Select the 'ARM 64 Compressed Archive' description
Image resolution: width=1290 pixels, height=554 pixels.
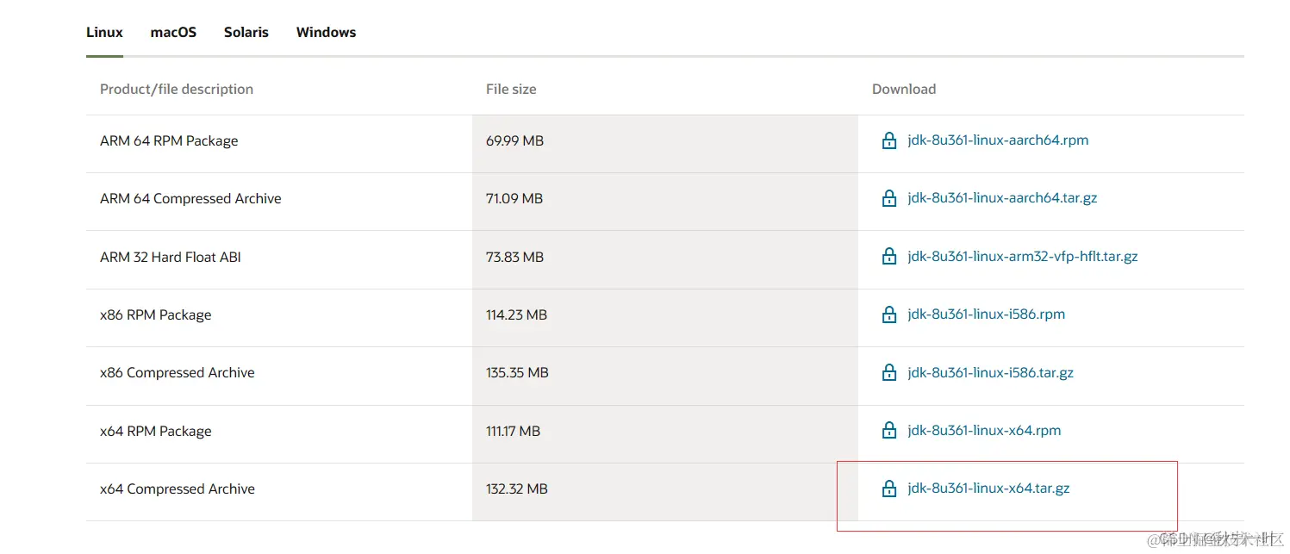pyautogui.click(x=190, y=199)
